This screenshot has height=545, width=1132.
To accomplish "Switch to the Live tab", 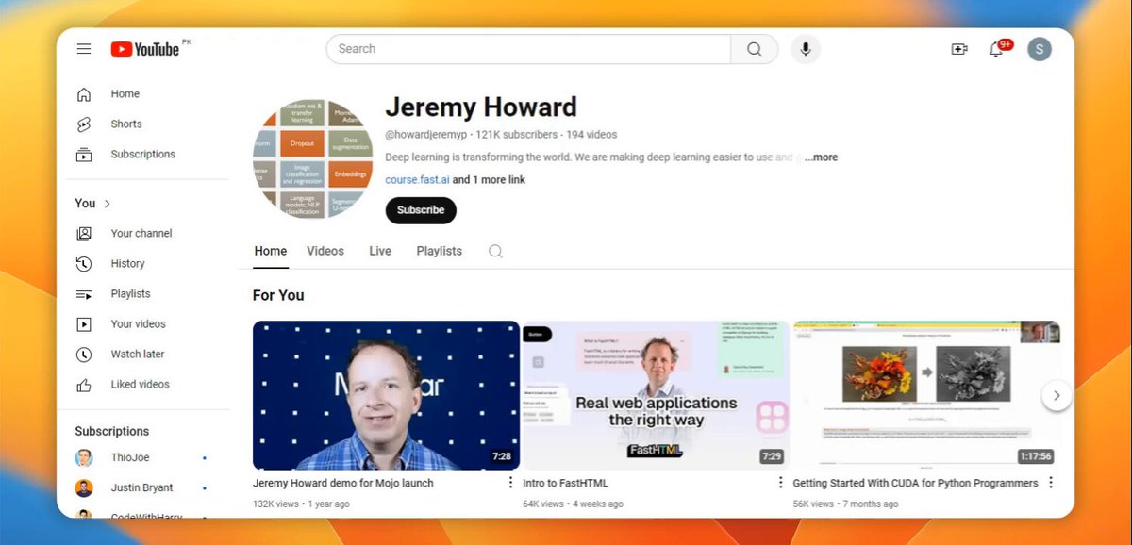I will point(380,251).
